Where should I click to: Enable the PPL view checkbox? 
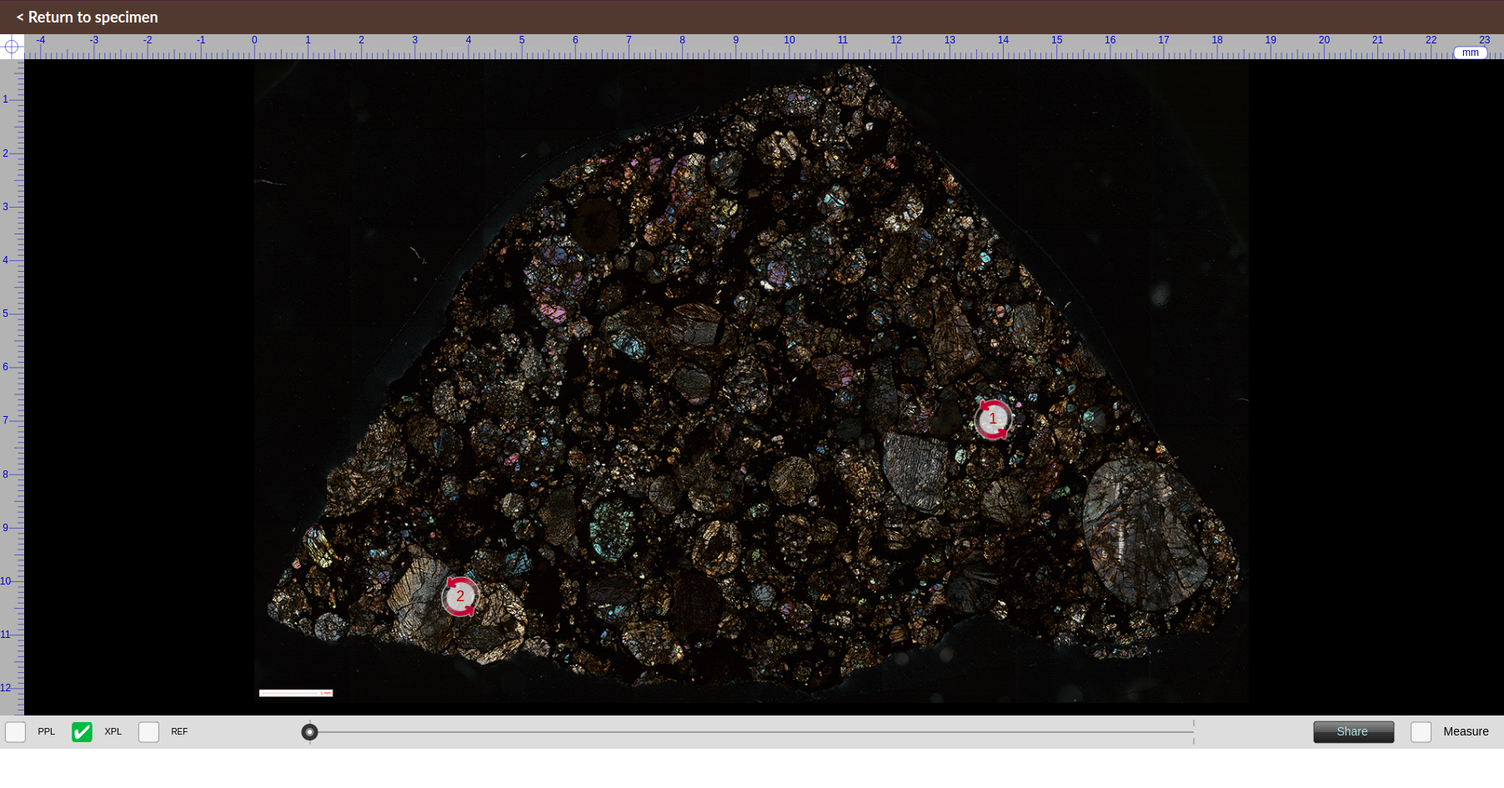[16, 732]
